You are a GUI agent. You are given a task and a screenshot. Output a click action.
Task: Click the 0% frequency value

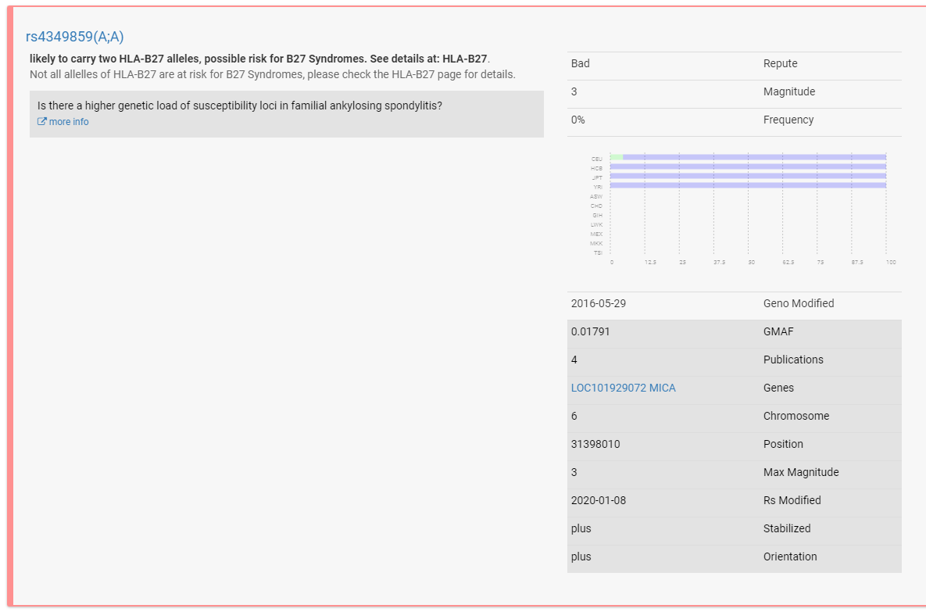578,120
